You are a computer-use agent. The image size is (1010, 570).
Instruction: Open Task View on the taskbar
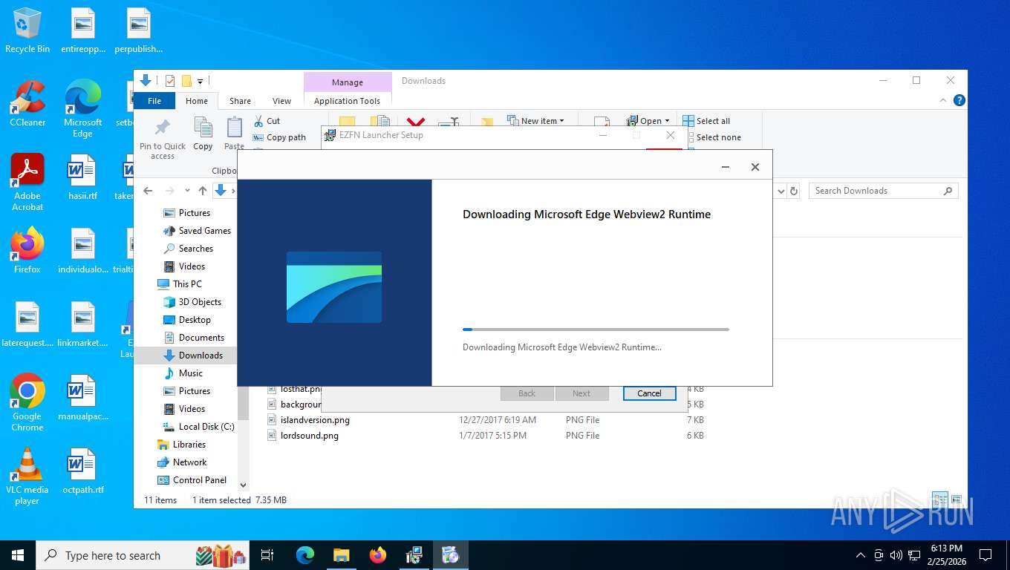267,555
